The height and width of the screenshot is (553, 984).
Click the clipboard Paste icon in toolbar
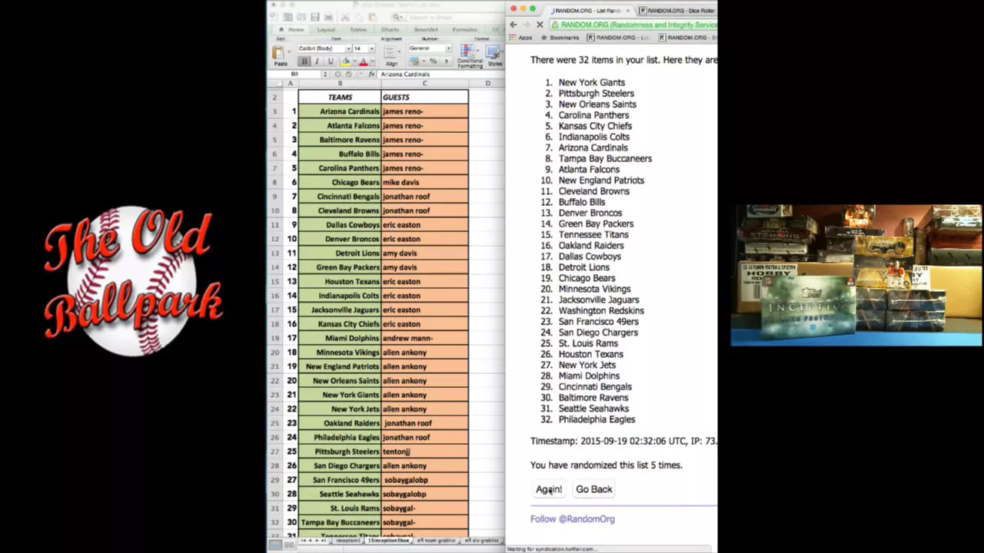[x=373, y=17]
